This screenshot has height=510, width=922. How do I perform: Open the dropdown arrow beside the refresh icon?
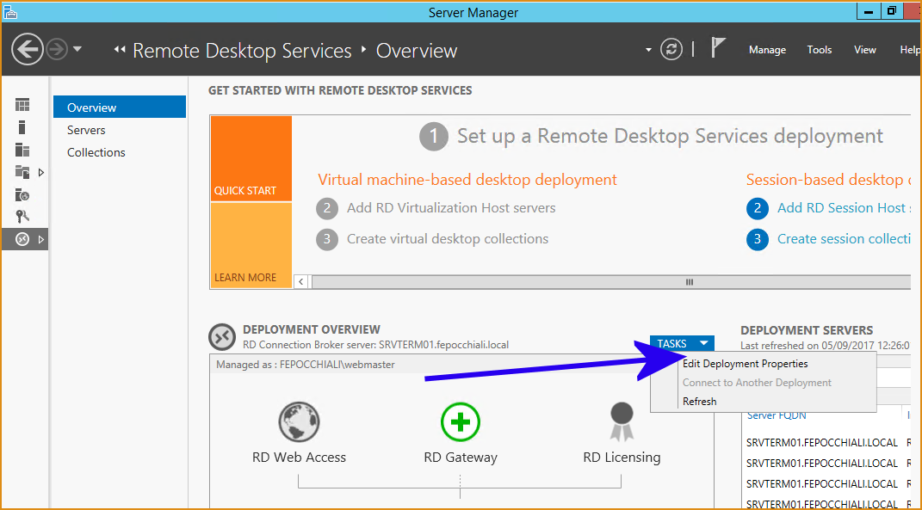click(648, 50)
